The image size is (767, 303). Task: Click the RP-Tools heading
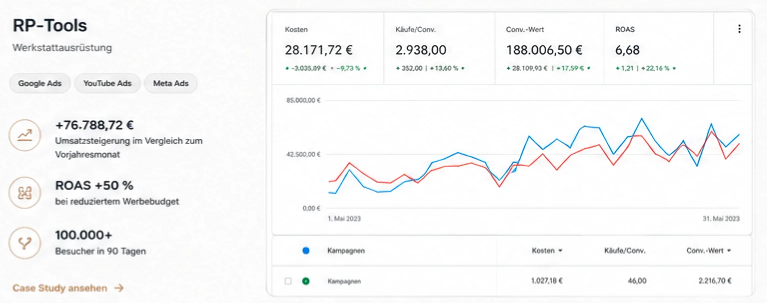(50, 25)
